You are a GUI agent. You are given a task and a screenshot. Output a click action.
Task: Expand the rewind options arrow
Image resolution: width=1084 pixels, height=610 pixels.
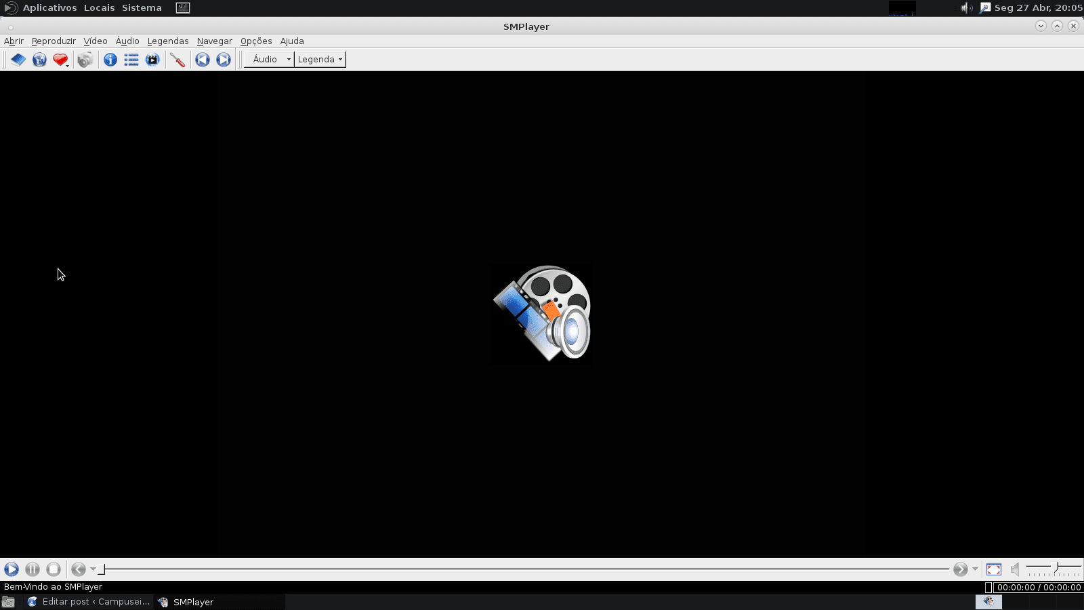(93, 569)
